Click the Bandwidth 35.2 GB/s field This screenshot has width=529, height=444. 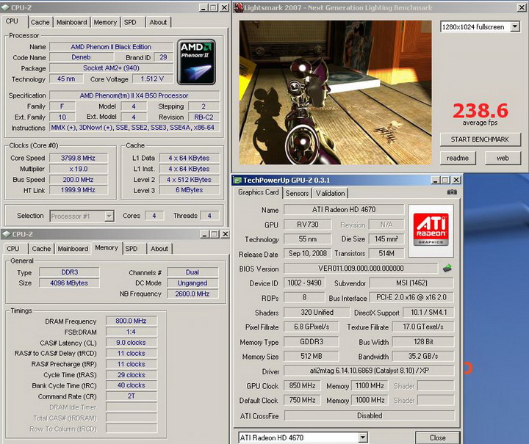pos(423,356)
